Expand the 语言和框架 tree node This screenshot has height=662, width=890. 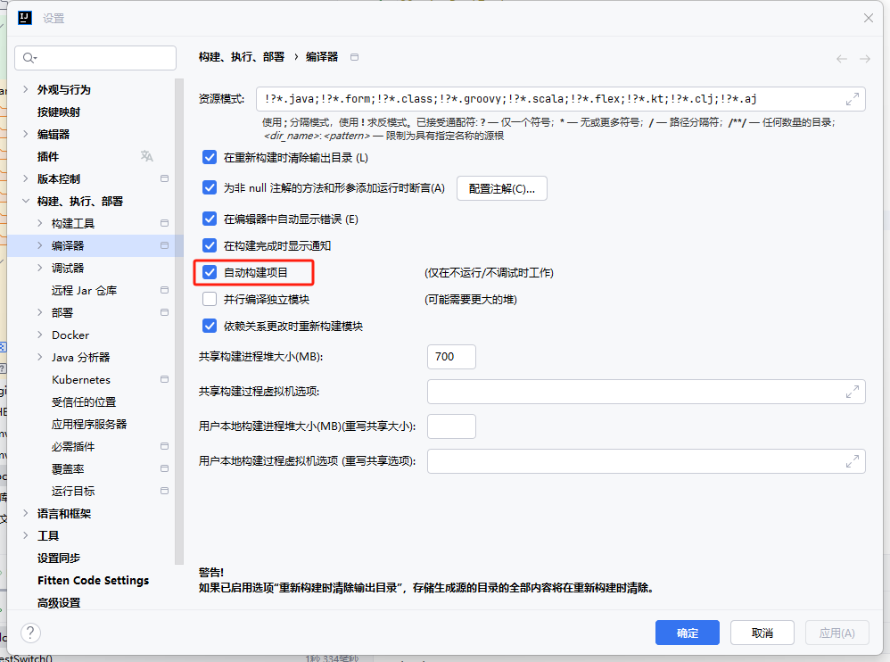pyautogui.click(x=24, y=513)
